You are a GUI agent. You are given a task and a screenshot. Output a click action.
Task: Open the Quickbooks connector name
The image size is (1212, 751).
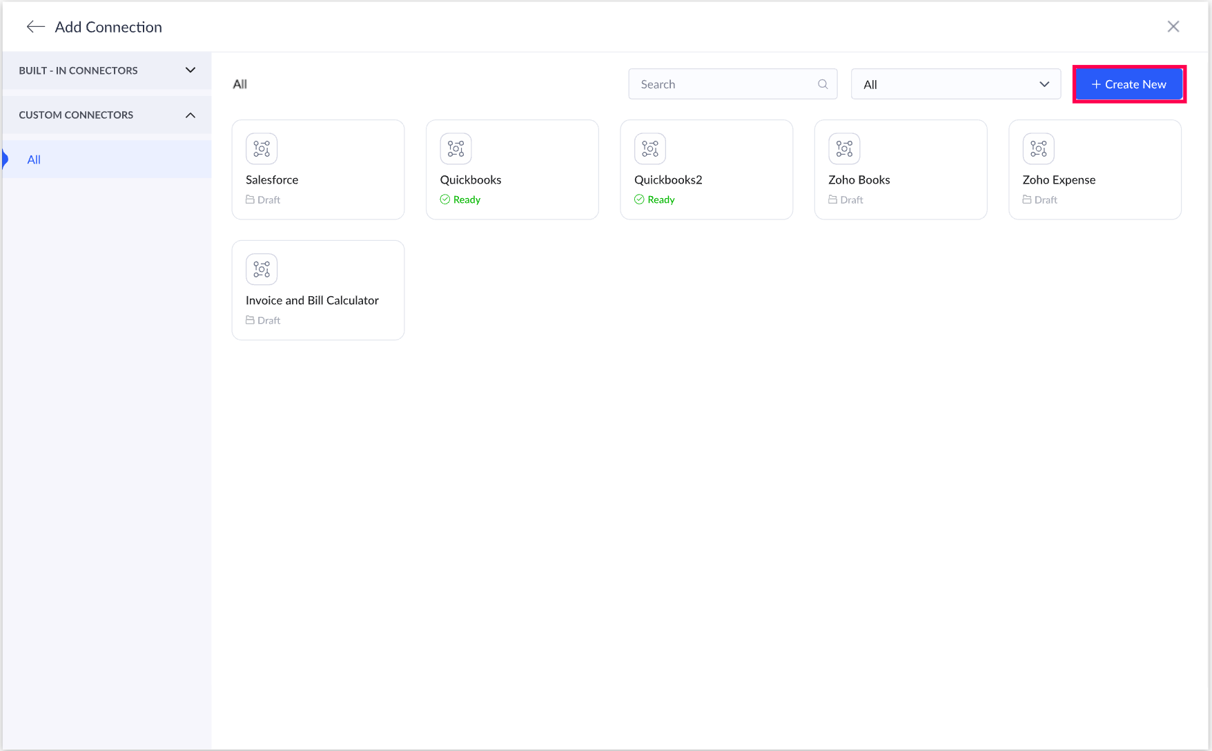(x=471, y=180)
